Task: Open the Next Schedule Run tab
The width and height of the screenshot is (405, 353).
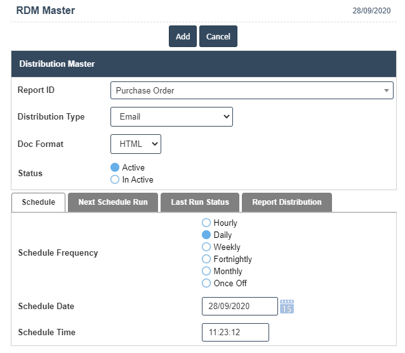Action: (x=113, y=202)
